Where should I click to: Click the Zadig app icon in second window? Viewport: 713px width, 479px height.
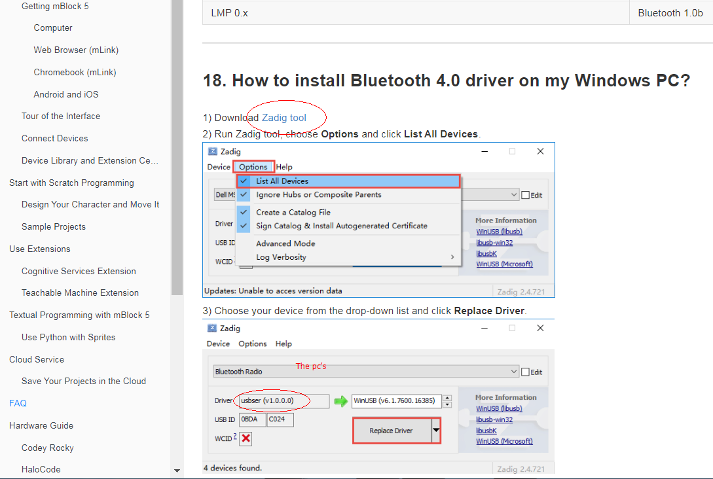coord(212,328)
